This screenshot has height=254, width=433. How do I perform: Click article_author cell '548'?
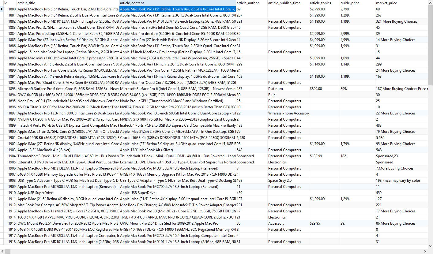click(252, 150)
